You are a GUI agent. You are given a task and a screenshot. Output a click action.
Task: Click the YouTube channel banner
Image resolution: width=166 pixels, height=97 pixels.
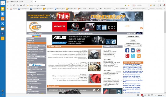point(85,16)
